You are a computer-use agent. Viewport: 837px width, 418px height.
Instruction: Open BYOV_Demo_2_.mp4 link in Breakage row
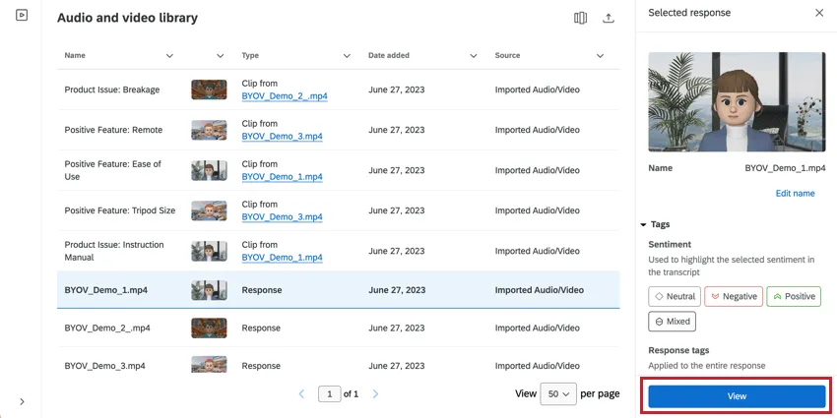pyautogui.click(x=282, y=96)
